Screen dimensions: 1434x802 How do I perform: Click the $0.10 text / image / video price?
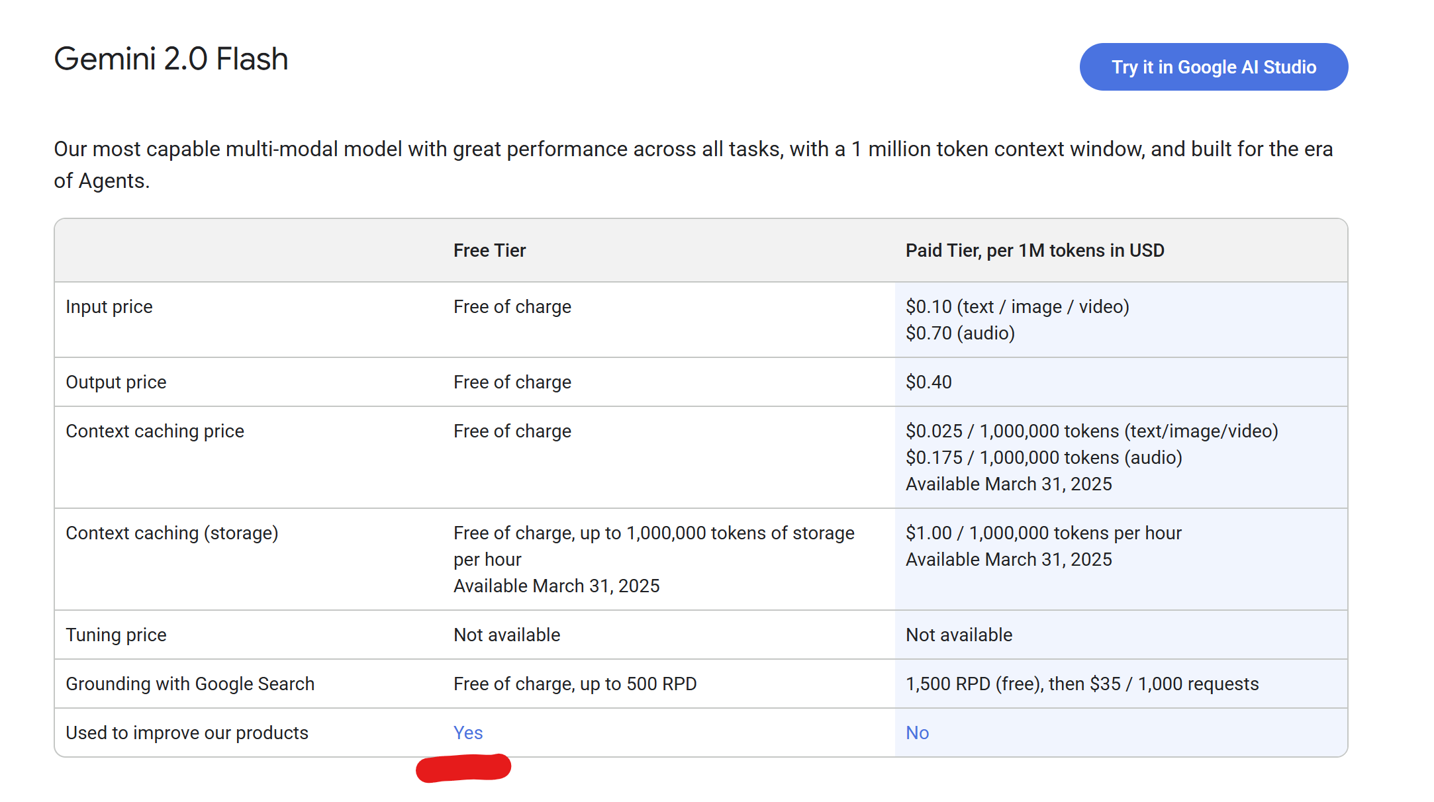click(x=1017, y=306)
